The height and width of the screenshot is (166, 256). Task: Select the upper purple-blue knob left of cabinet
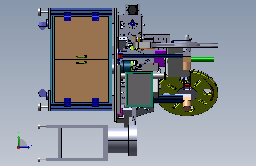coord(43,25)
